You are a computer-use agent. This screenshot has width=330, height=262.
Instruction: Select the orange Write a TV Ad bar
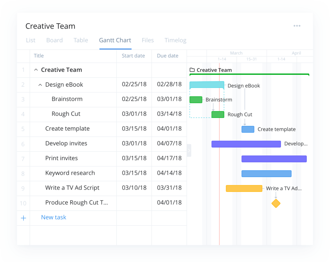(244, 188)
